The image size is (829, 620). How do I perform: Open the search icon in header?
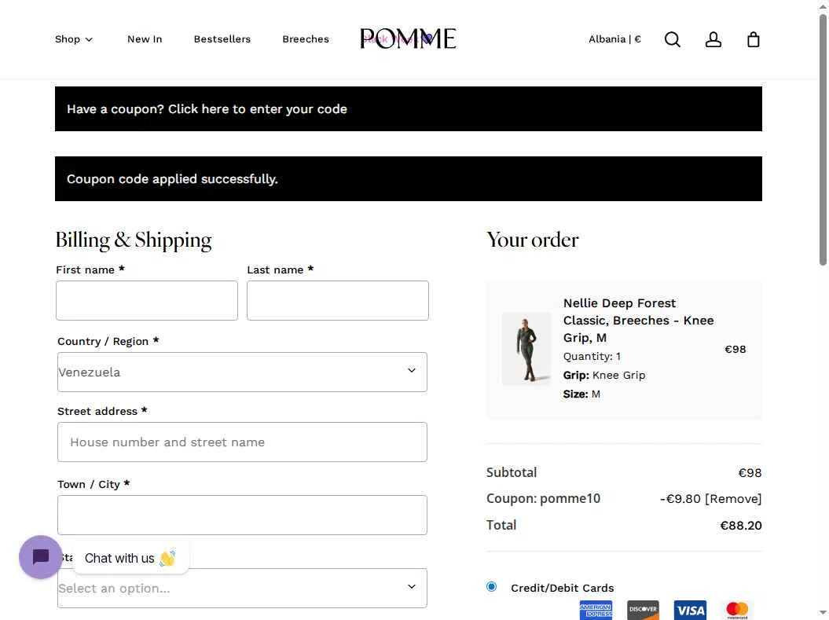coord(672,39)
